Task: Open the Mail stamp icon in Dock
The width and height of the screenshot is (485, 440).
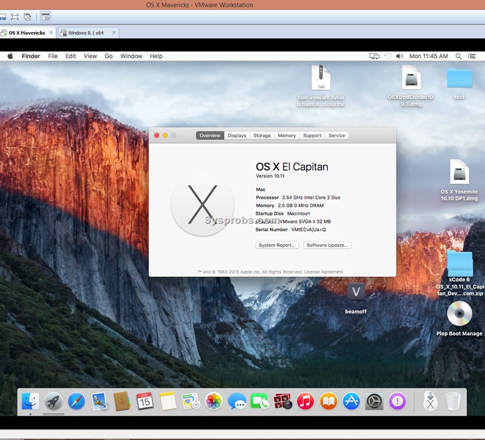Action: pyautogui.click(x=99, y=401)
